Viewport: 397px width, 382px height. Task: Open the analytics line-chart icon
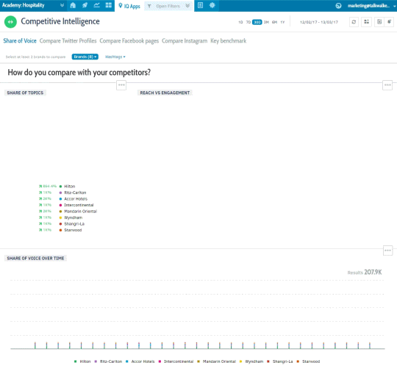pos(97,5)
